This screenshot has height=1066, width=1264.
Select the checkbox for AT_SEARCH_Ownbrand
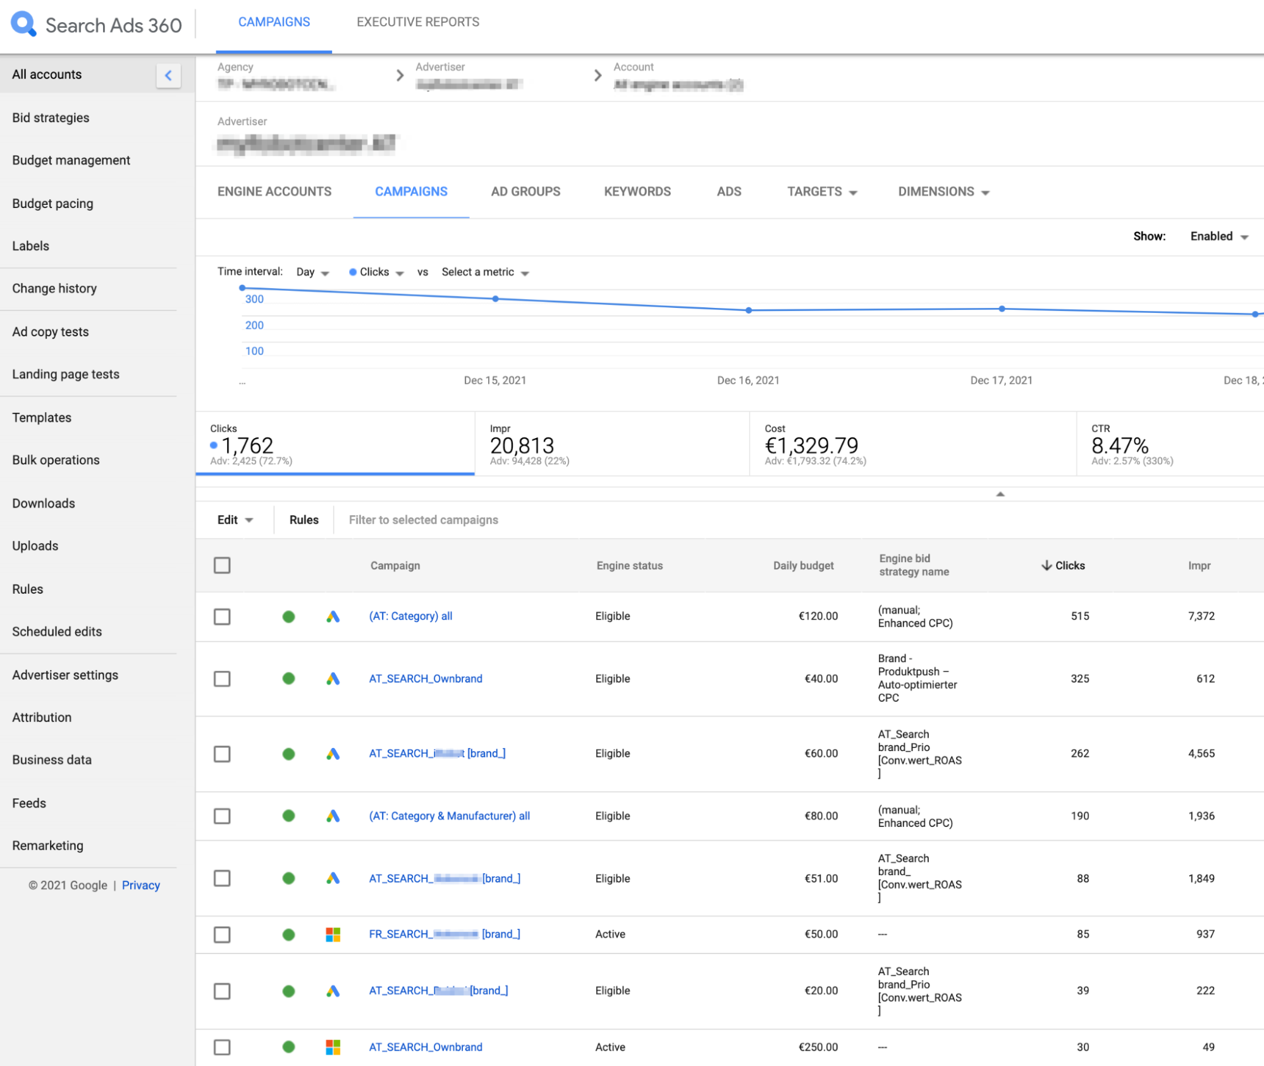[x=222, y=678]
